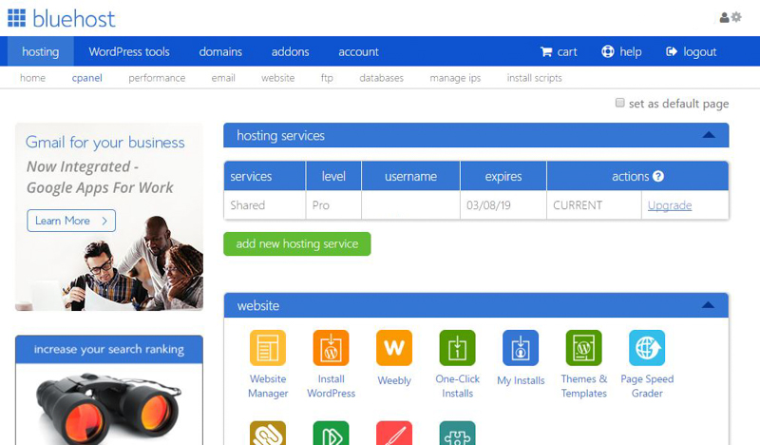The width and height of the screenshot is (760, 445).
Task: Open the help center lifebuoy link
Action: (621, 51)
